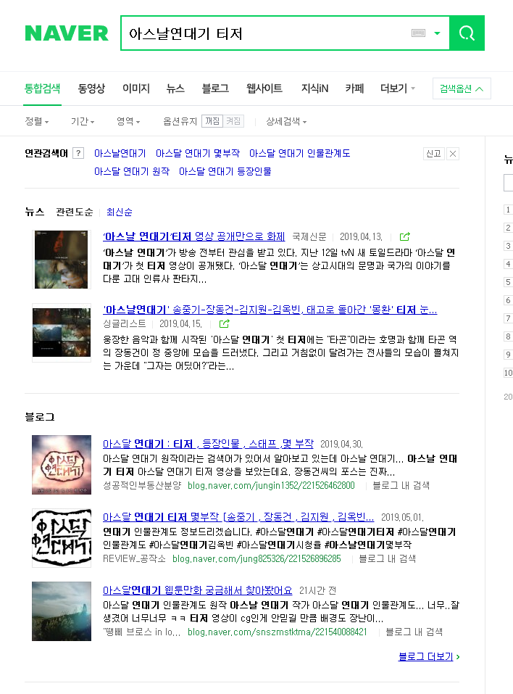Screen dimensions: 513x694
Task: Switch to the 동영상 tab
Action: (x=91, y=88)
